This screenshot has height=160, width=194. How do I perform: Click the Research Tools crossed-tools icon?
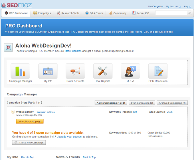point(58,13)
